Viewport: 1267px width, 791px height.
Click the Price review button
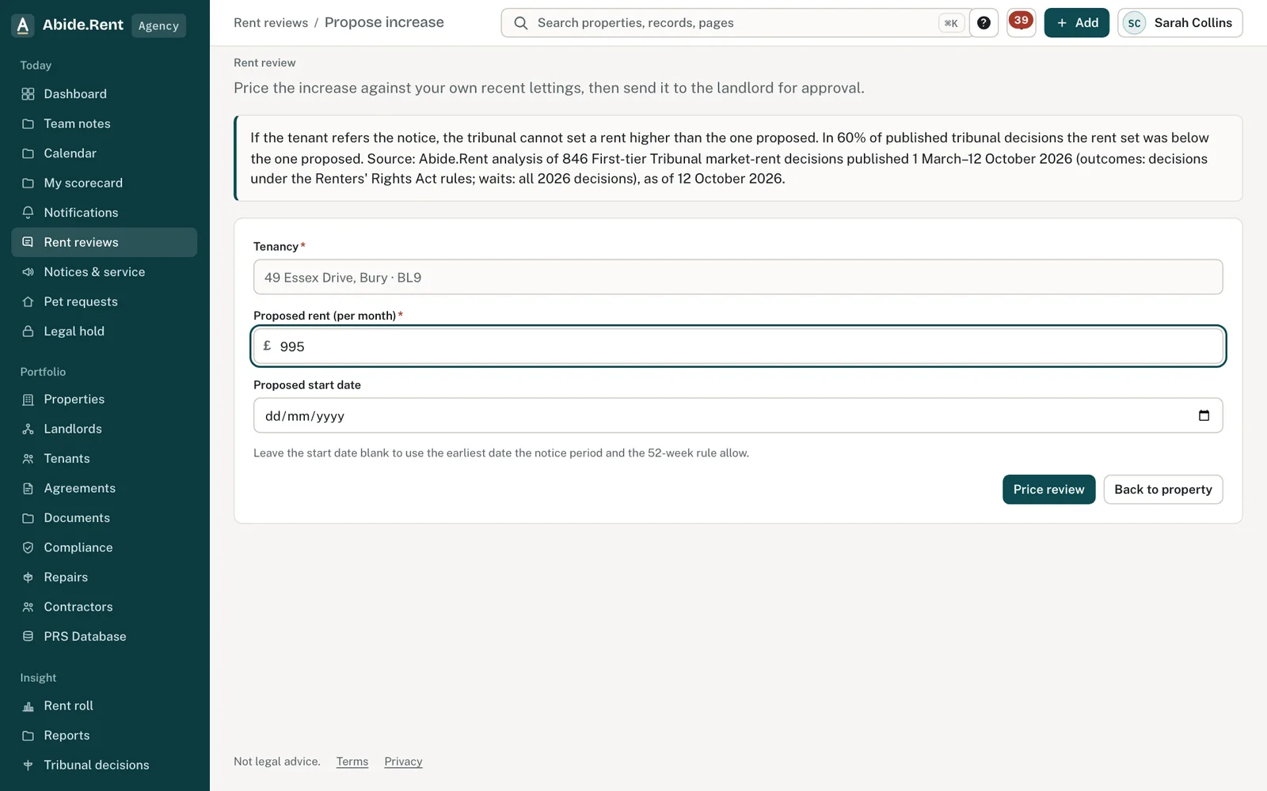(1048, 490)
